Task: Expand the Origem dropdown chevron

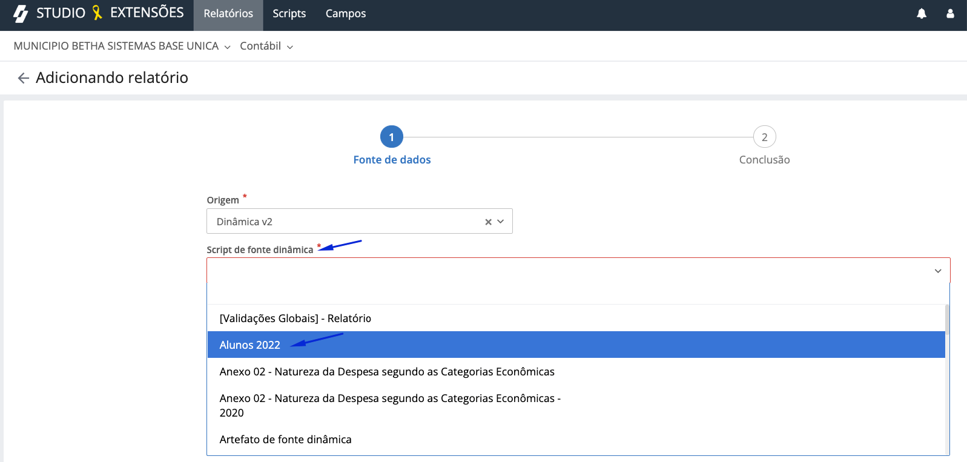Action: click(501, 222)
